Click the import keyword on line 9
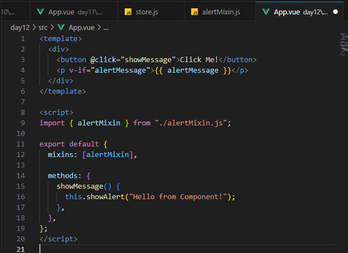This screenshot has width=348, height=253. click(52, 123)
